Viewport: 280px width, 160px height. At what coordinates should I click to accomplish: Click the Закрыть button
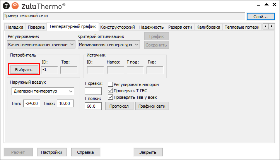pos(148,152)
